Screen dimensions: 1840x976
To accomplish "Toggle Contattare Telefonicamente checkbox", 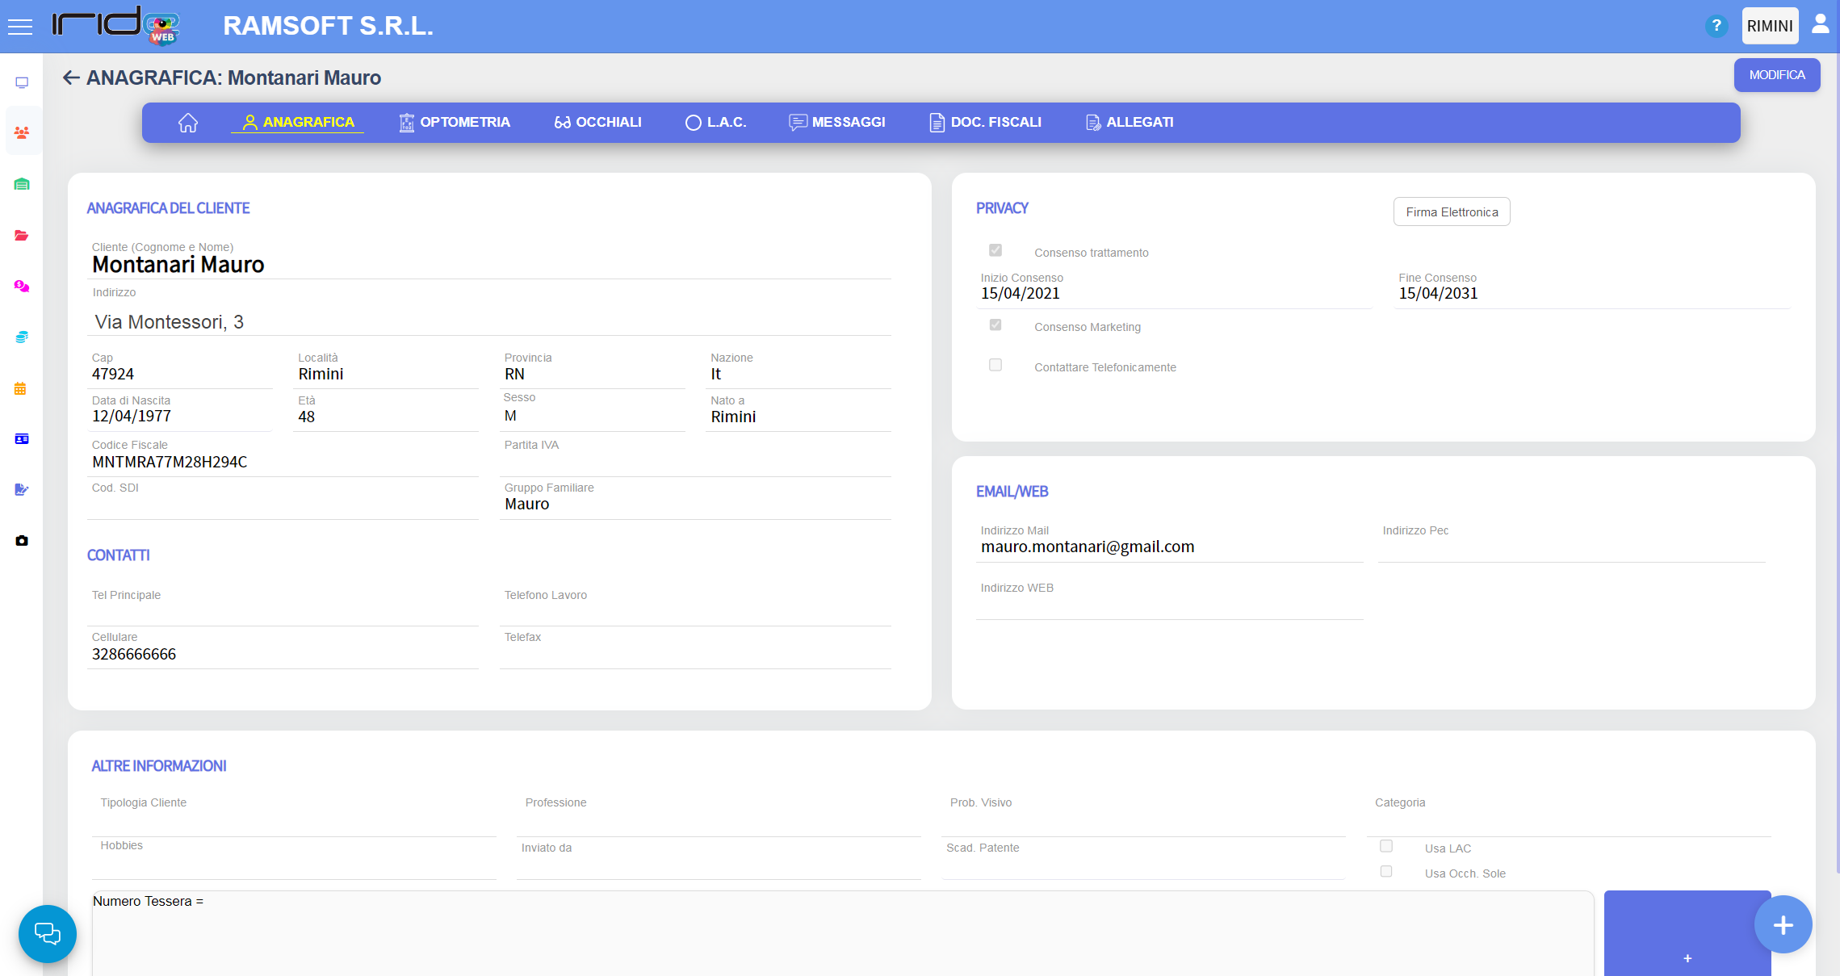I will [995, 365].
